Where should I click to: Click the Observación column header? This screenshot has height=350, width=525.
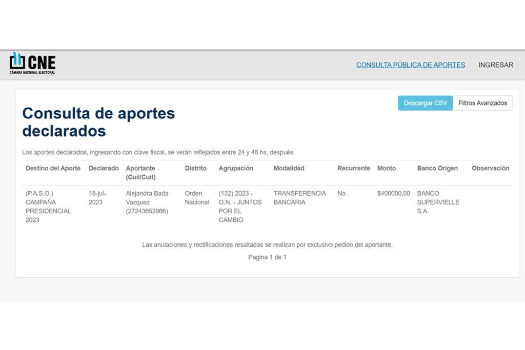(490, 168)
